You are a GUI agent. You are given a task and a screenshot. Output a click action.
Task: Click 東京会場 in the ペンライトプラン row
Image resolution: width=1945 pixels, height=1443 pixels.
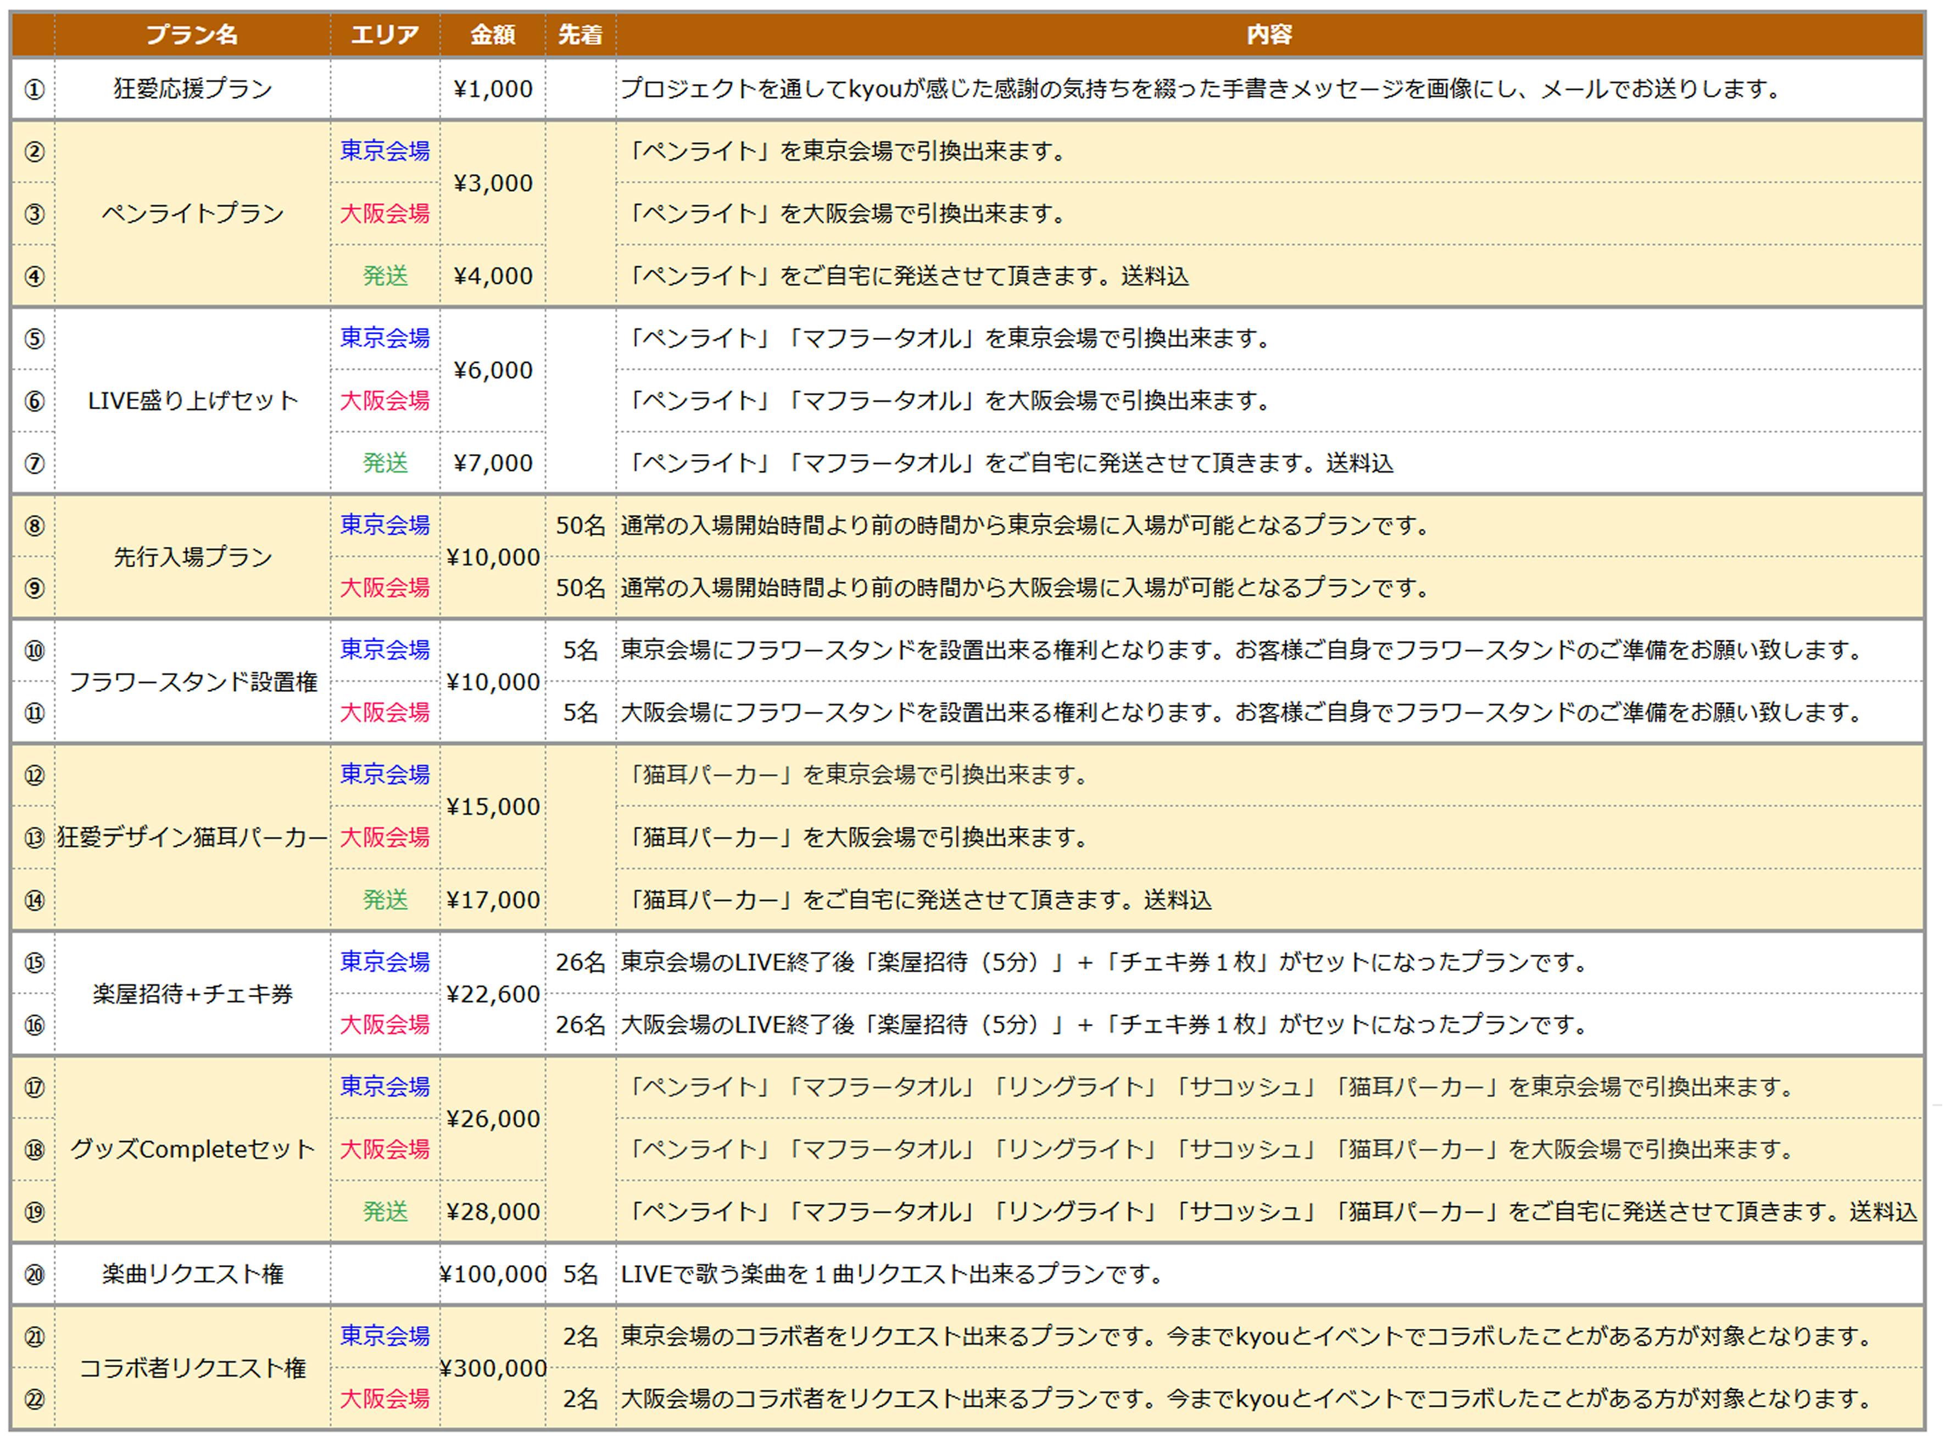[384, 151]
